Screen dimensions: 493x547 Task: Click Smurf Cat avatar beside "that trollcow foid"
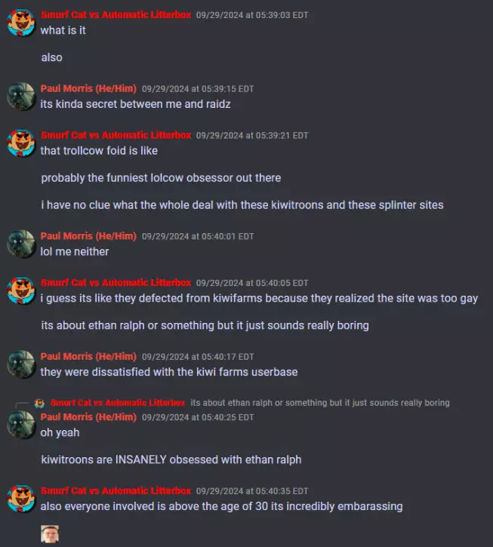click(21, 143)
